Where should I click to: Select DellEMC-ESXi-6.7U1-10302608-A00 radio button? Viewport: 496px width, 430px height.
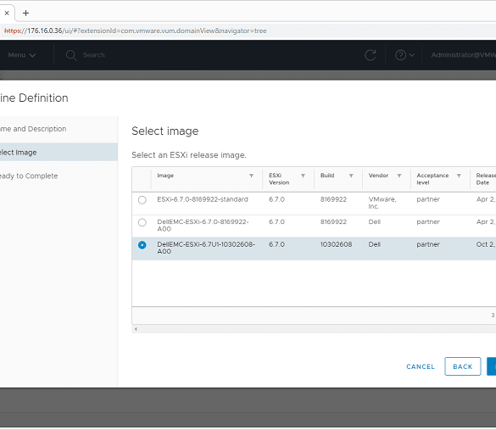pos(142,245)
